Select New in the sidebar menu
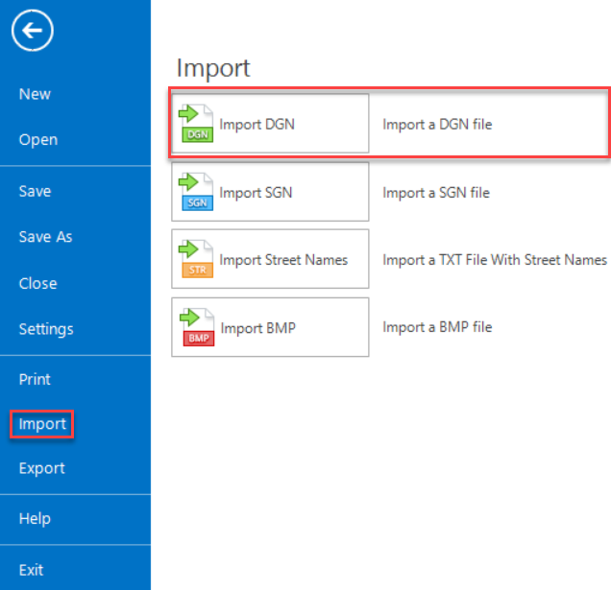Viewport: 611px width, 590px height. 35,94
